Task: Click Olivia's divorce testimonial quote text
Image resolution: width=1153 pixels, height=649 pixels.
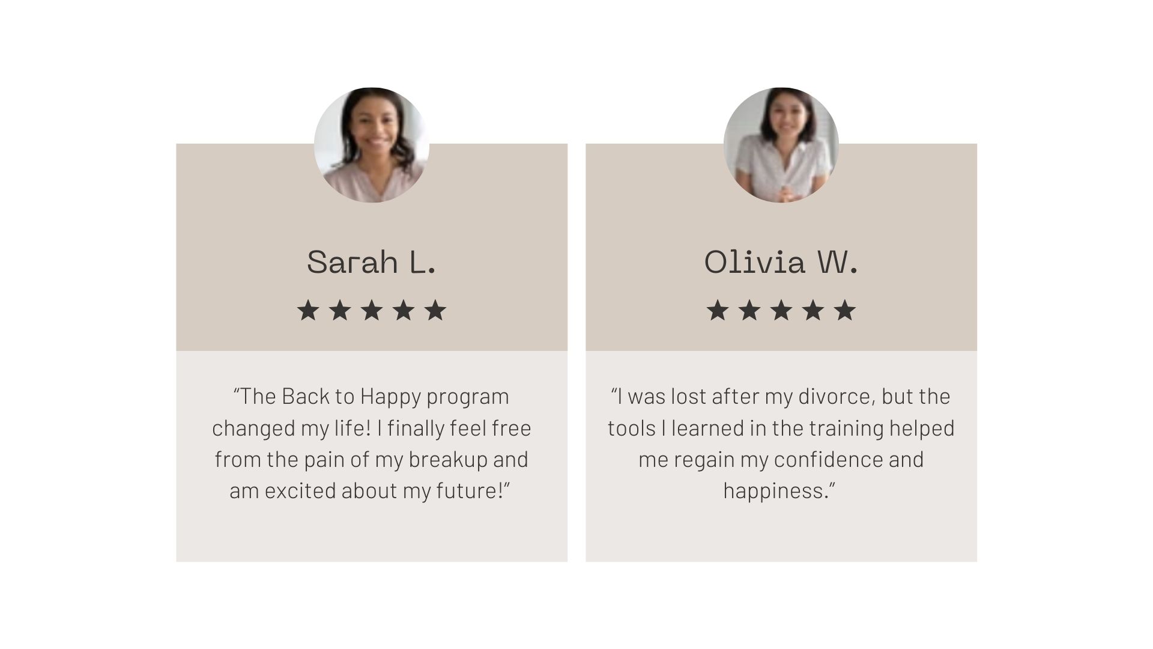Action: [x=781, y=443]
